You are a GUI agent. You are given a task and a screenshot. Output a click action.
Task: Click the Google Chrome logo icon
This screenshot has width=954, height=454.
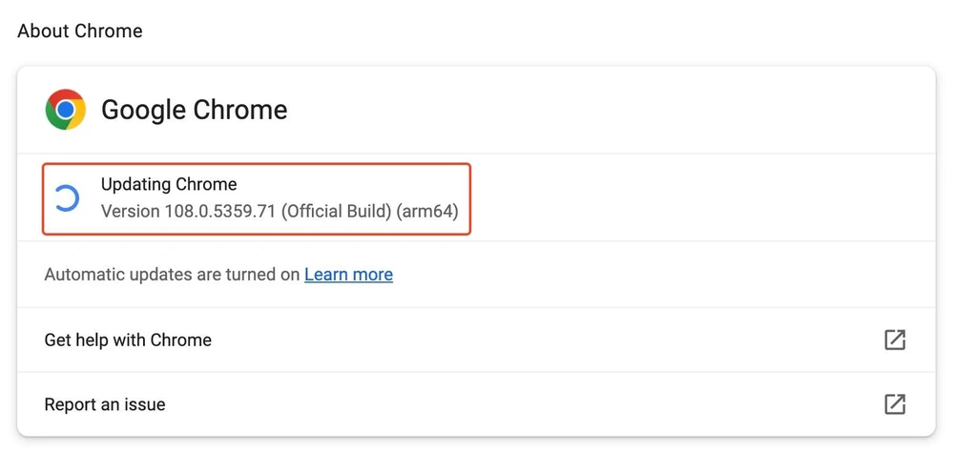(65, 110)
